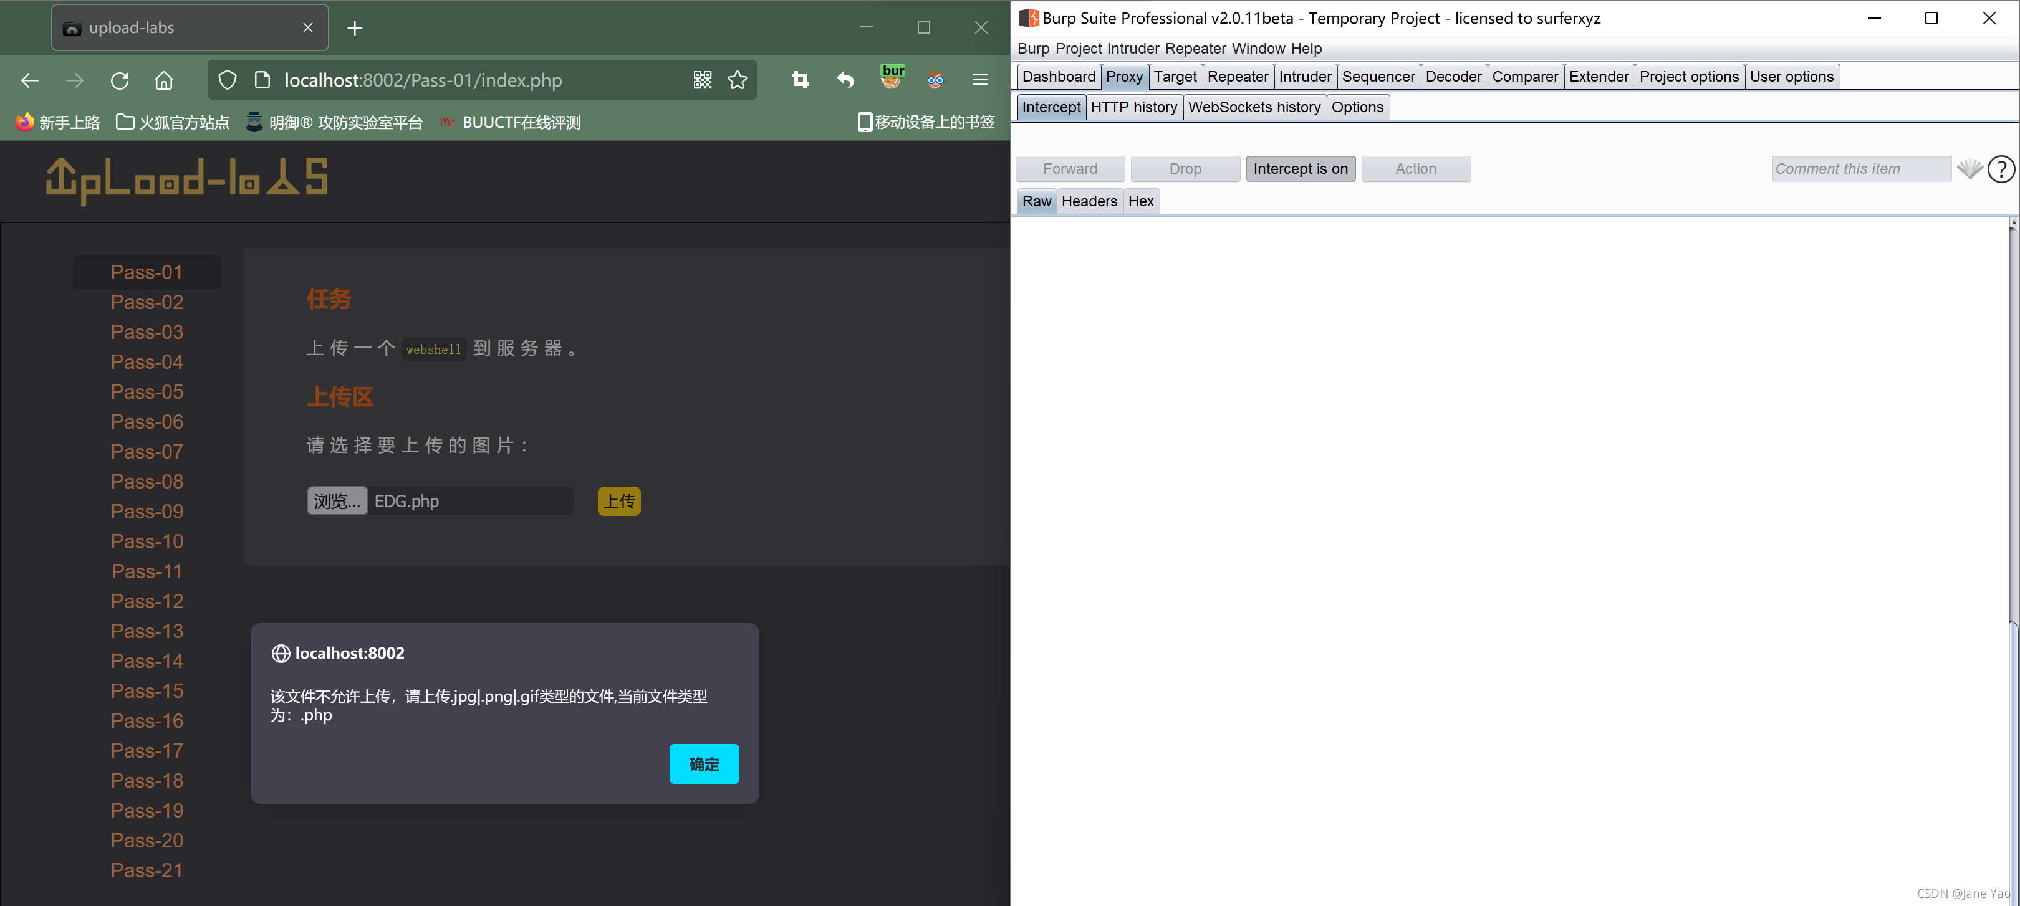Open the Action menu button
The height and width of the screenshot is (906, 2020).
click(x=1415, y=168)
